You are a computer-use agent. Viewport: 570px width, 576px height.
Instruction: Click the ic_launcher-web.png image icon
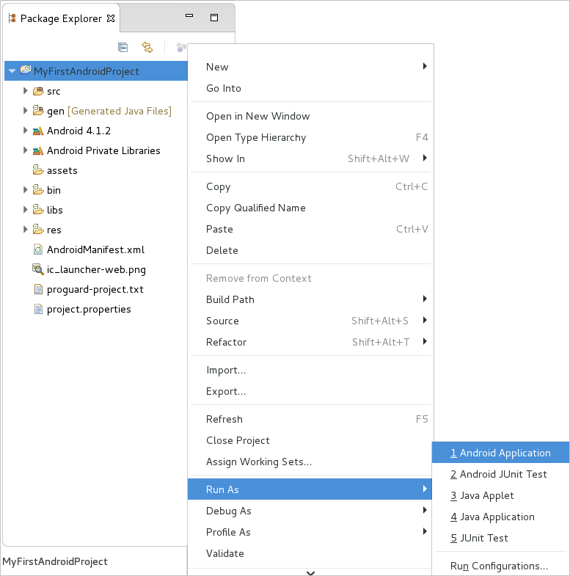[38, 269]
